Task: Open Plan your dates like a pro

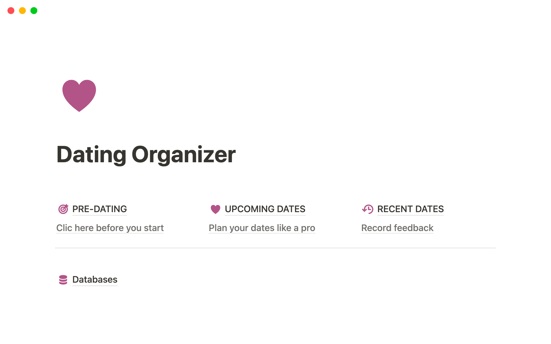Action: [x=262, y=228]
